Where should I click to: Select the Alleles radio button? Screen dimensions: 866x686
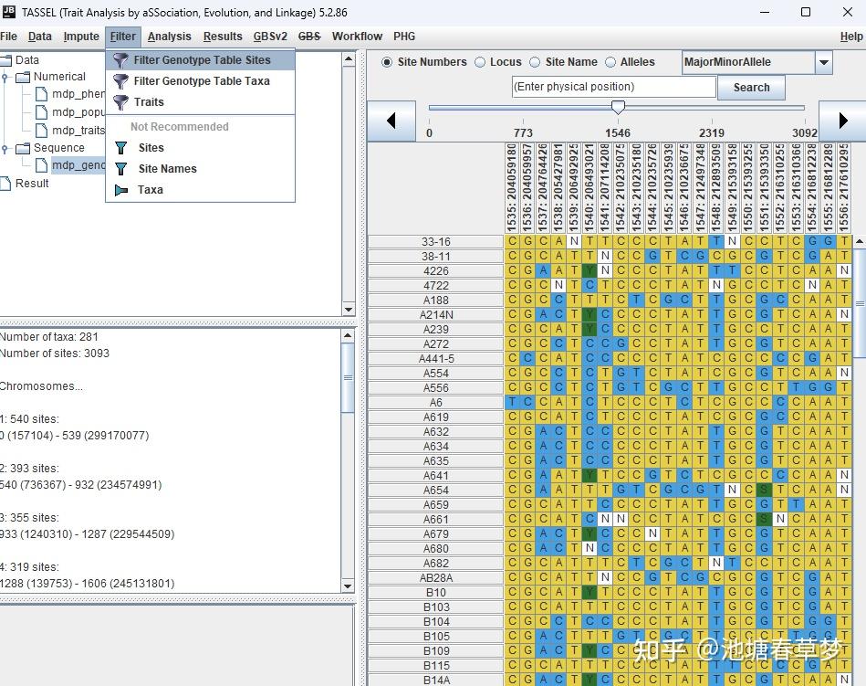point(610,62)
